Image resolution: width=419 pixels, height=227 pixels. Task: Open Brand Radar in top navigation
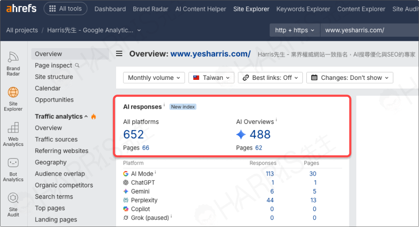[150, 9]
